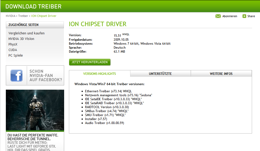This screenshot has width=260, height=151.
Task: Click the RAIDTOOL Version list item
Action: (107, 107)
